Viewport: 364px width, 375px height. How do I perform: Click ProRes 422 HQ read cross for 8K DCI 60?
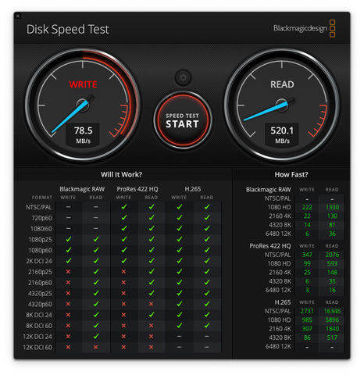(x=151, y=326)
